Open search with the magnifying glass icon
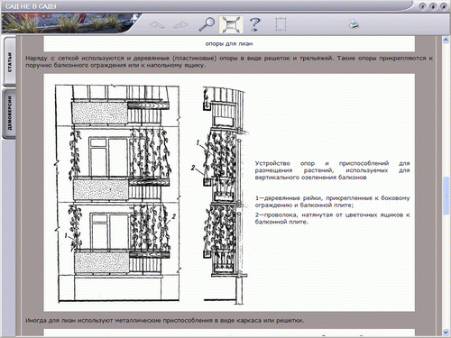 tap(207, 24)
